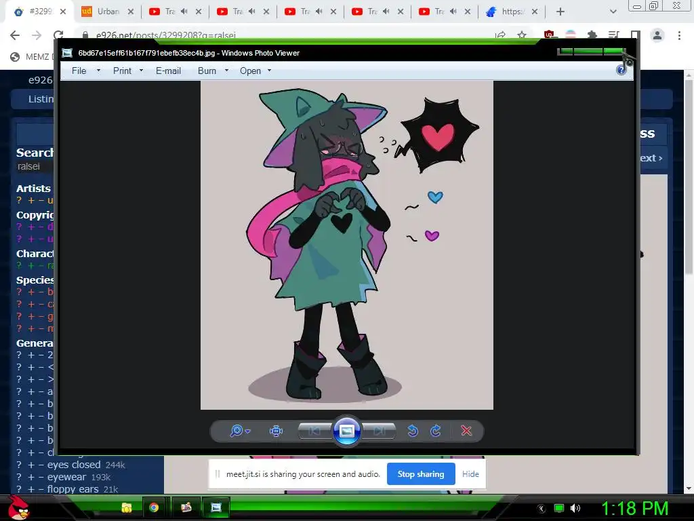The width and height of the screenshot is (694, 521).
Task: Click E-mail in Photo Viewer toolbar
Action: 168,71
